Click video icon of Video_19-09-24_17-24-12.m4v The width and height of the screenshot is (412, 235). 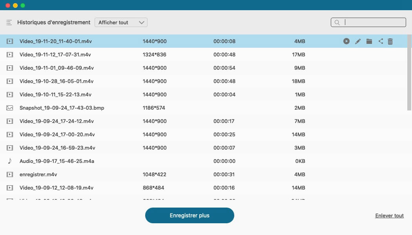(10, 121)
